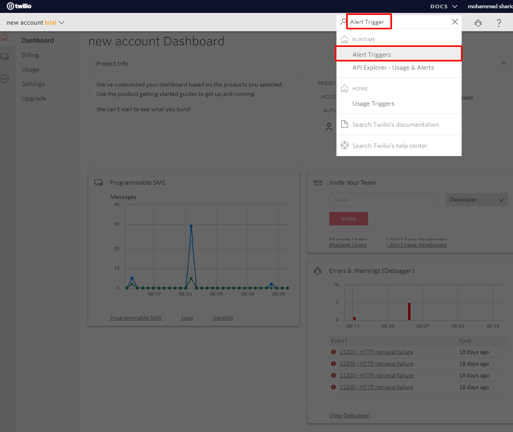Go to Billing in side navigation
Viewport: 513px width, 432px height.
pos(31,55)
